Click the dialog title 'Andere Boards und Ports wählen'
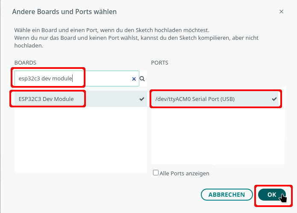 (x=64, y=12)
